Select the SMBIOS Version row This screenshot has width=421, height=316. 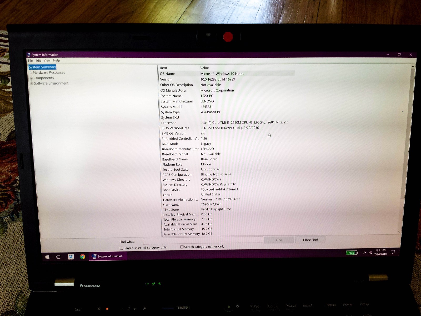tap(228, 133)
